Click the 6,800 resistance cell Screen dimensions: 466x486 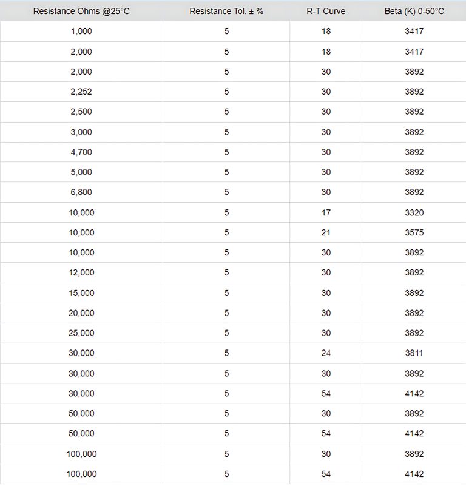[x=81, y=192]
